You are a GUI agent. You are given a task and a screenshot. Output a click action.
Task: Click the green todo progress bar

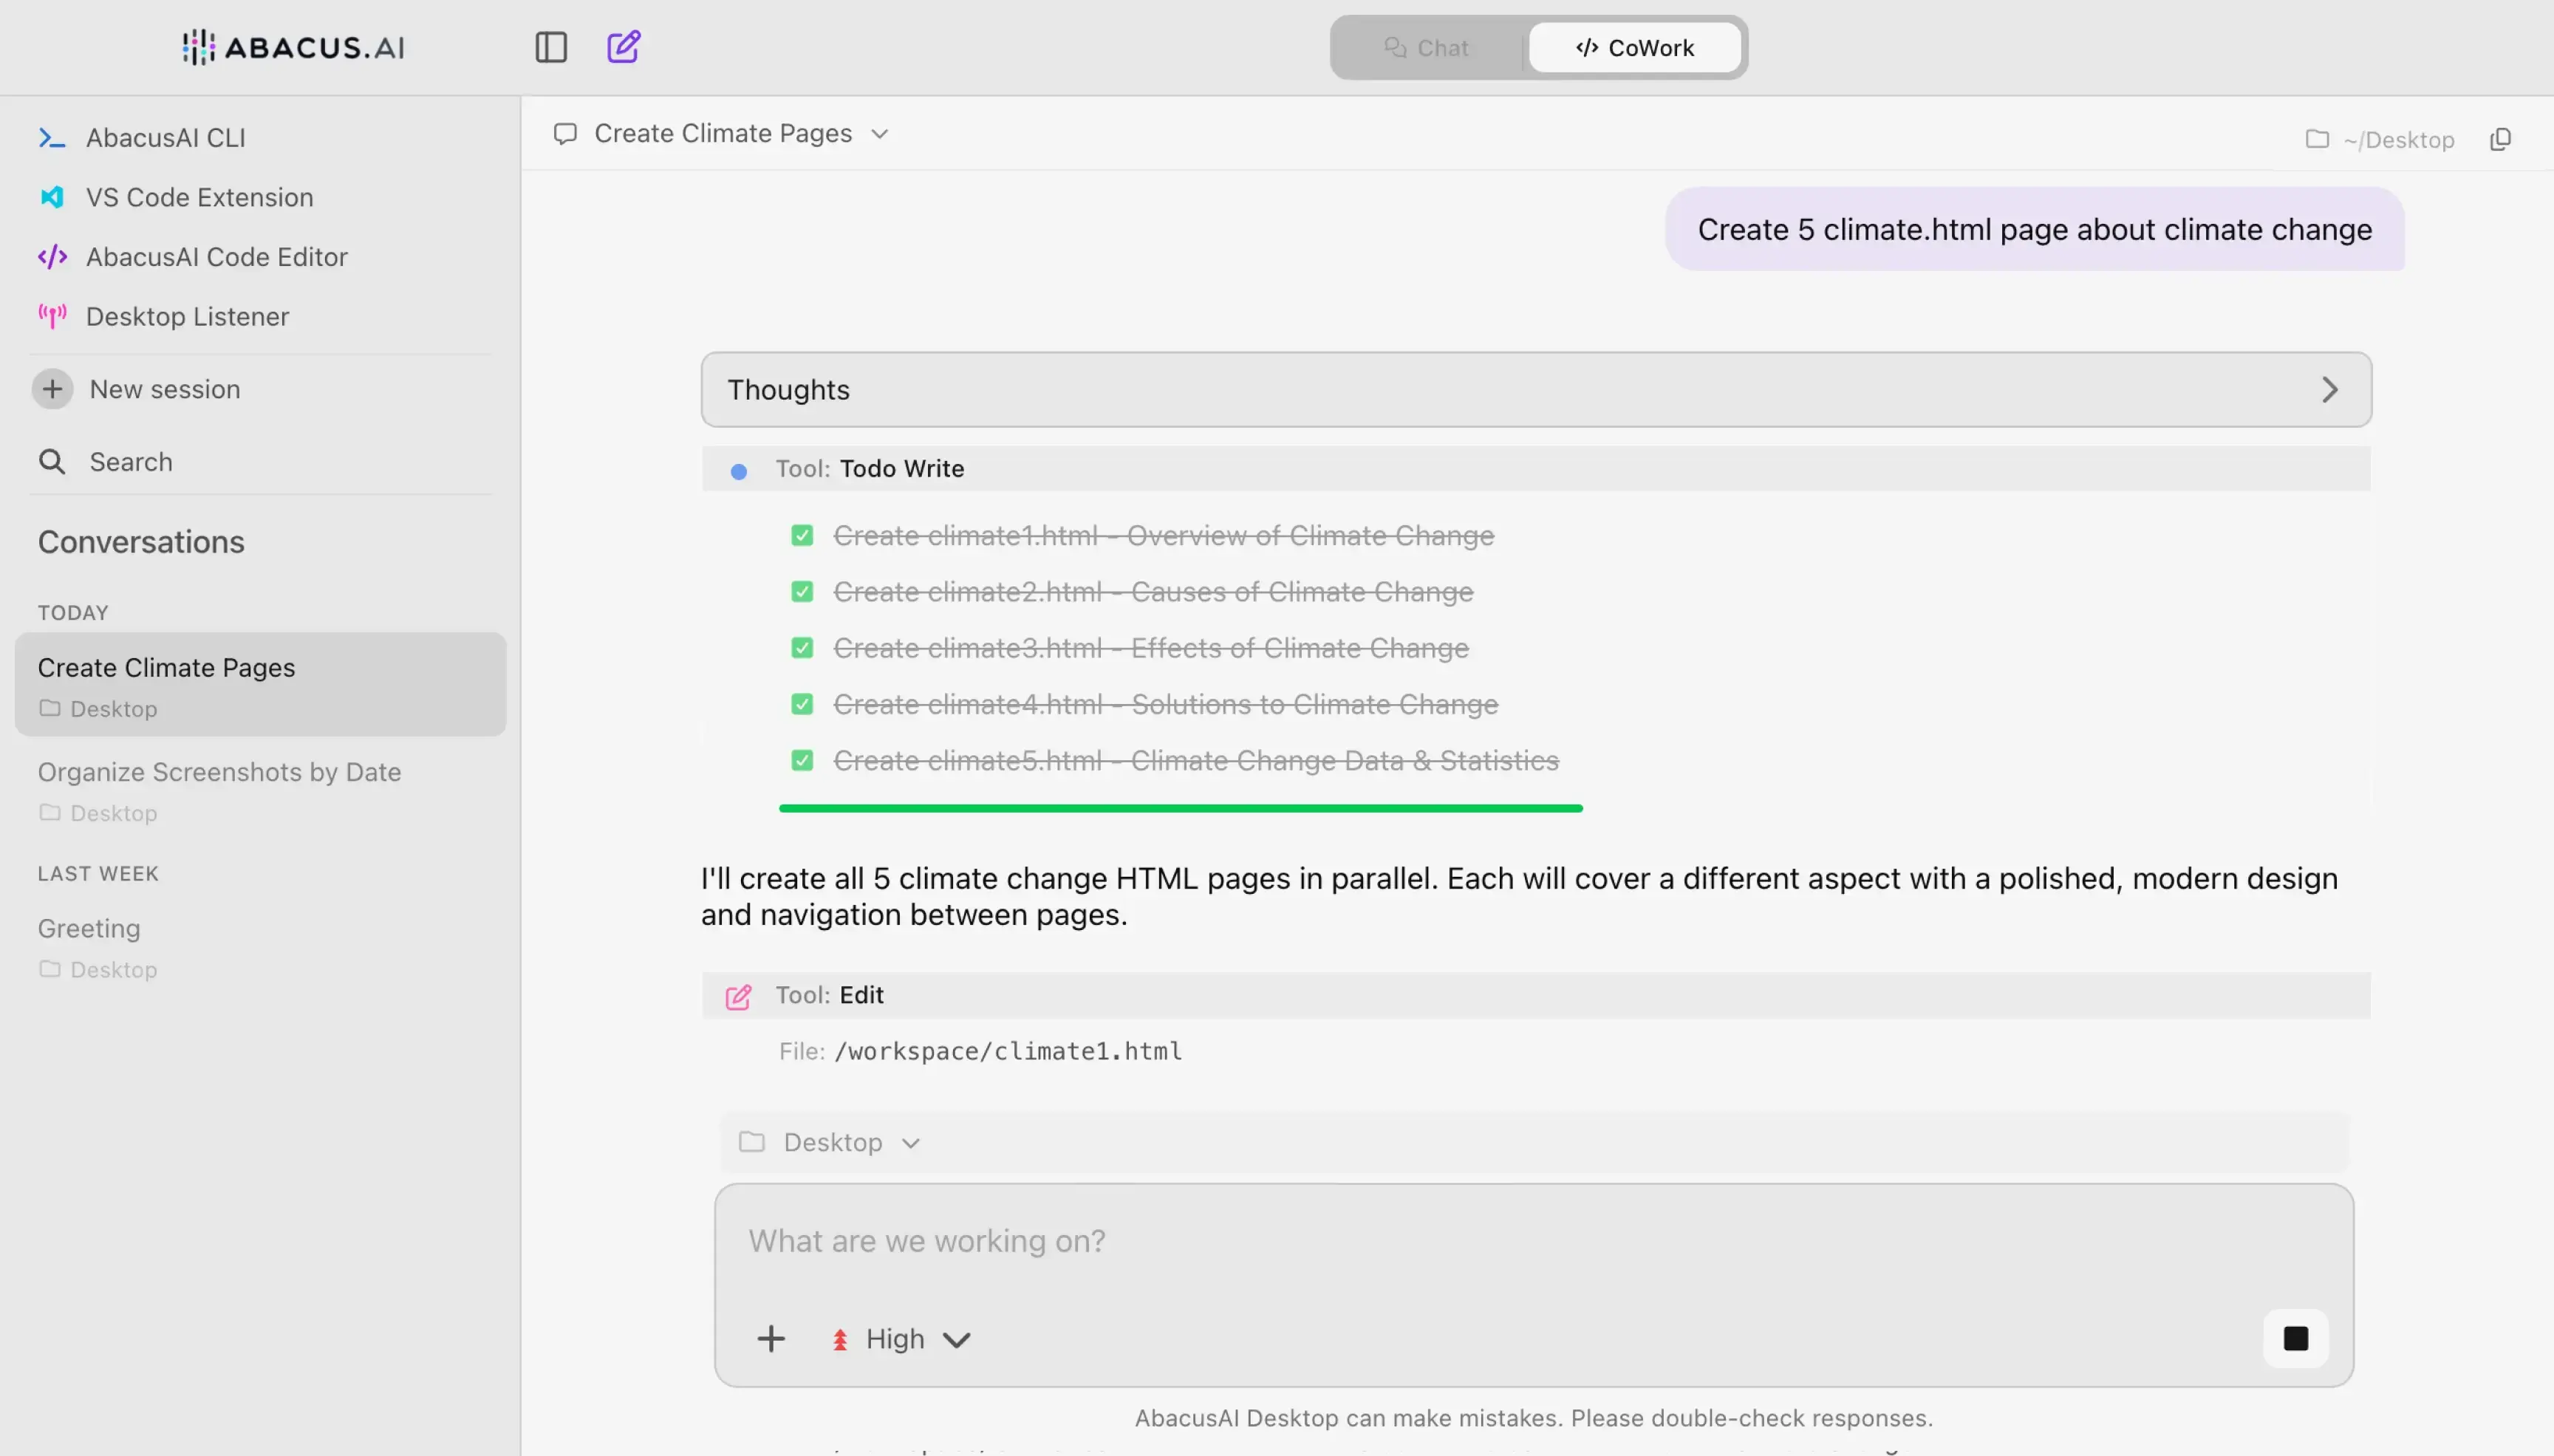(x=1180, y=808)
